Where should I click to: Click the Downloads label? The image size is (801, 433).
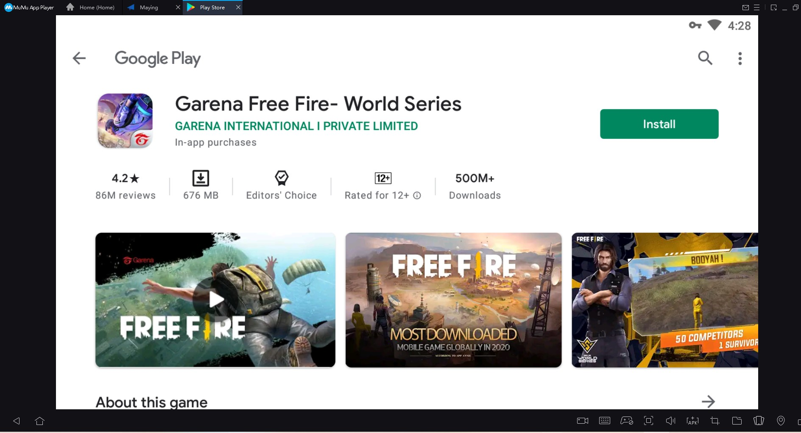click(x=475, y=196)
